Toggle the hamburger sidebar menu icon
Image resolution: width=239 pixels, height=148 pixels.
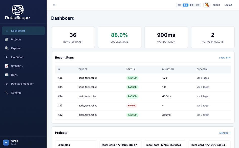click(54, 5)
